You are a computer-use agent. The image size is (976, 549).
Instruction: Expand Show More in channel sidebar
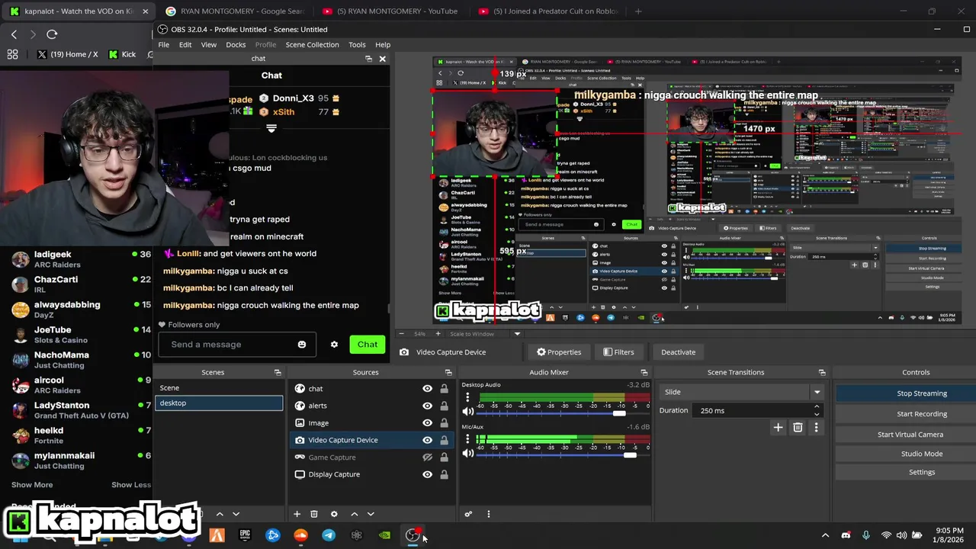[32, 485]
